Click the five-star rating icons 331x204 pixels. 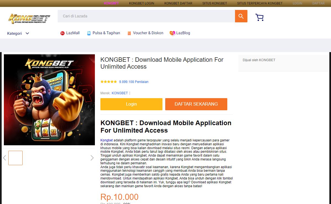pos(109,82)
